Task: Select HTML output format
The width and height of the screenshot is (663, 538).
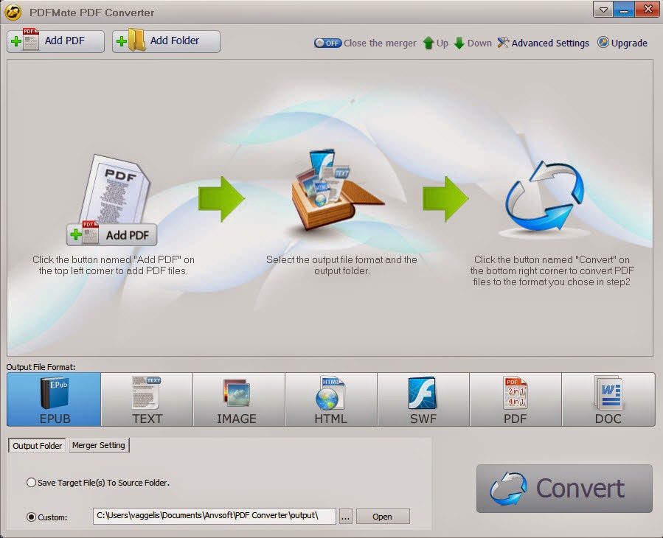Action: 331,399
